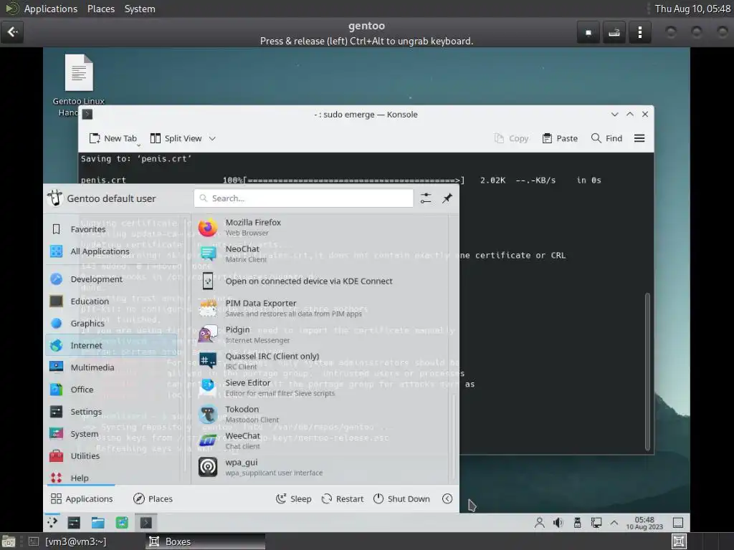Click the Sleep button
Screen dimensions: 734x550
pos(293,499)
